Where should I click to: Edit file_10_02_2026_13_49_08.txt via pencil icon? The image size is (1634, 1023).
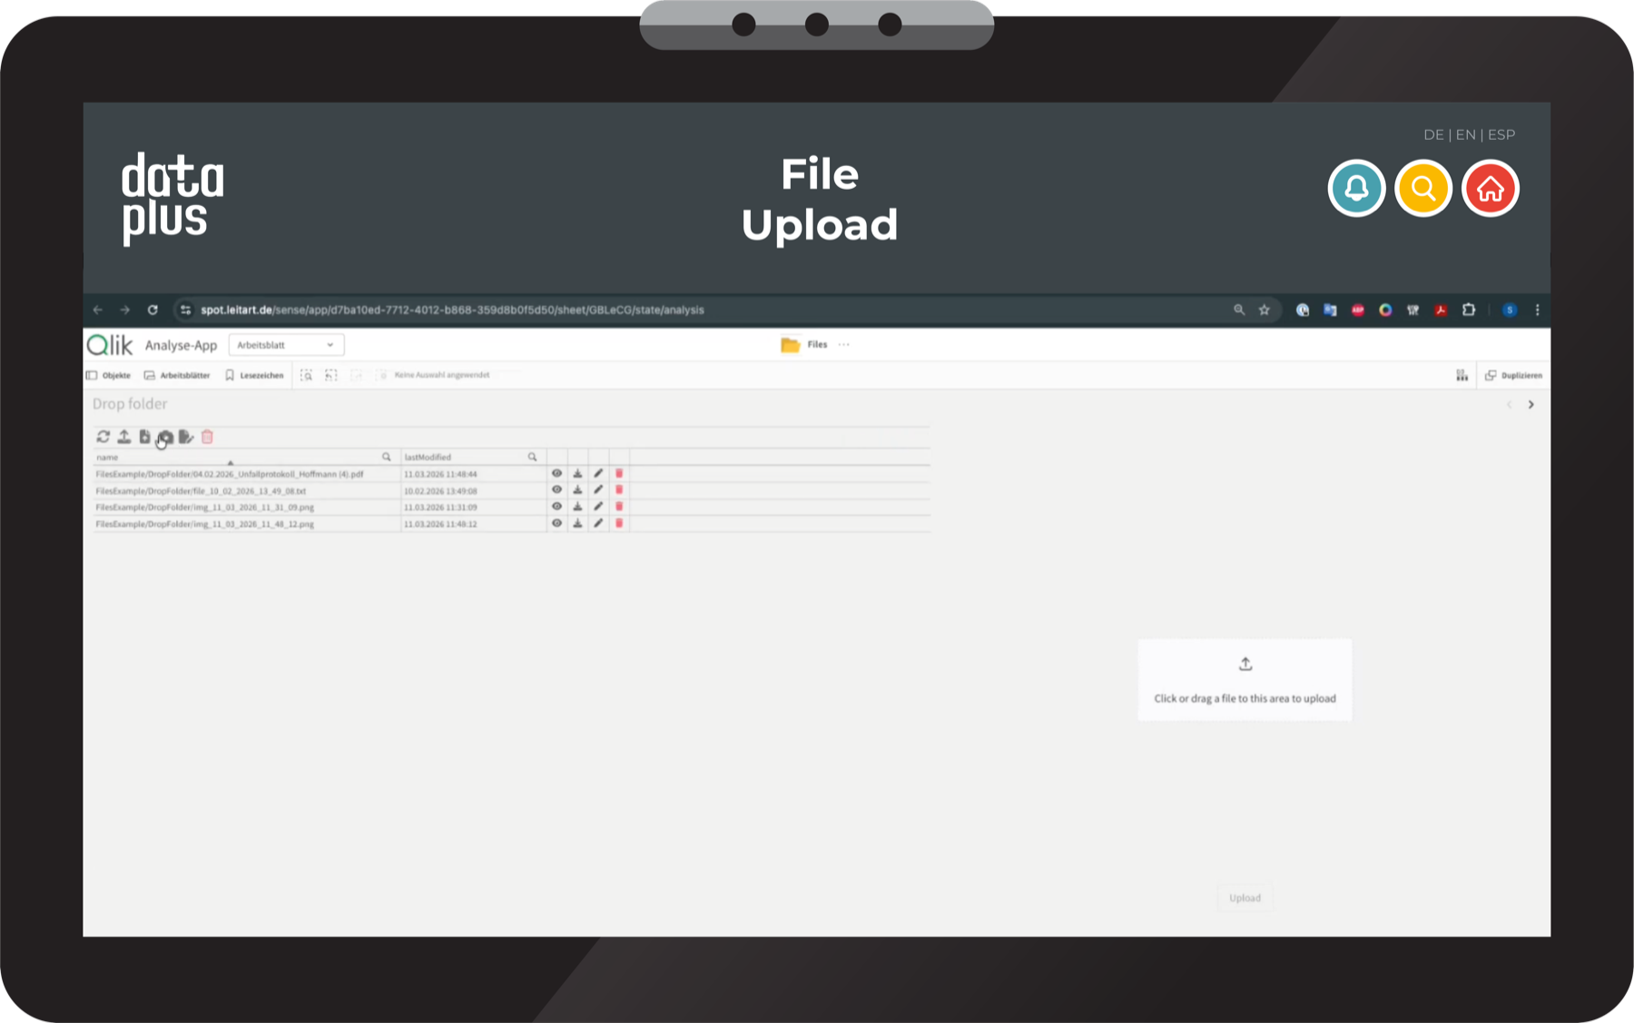pyautogui.click(x=598, y=489)
